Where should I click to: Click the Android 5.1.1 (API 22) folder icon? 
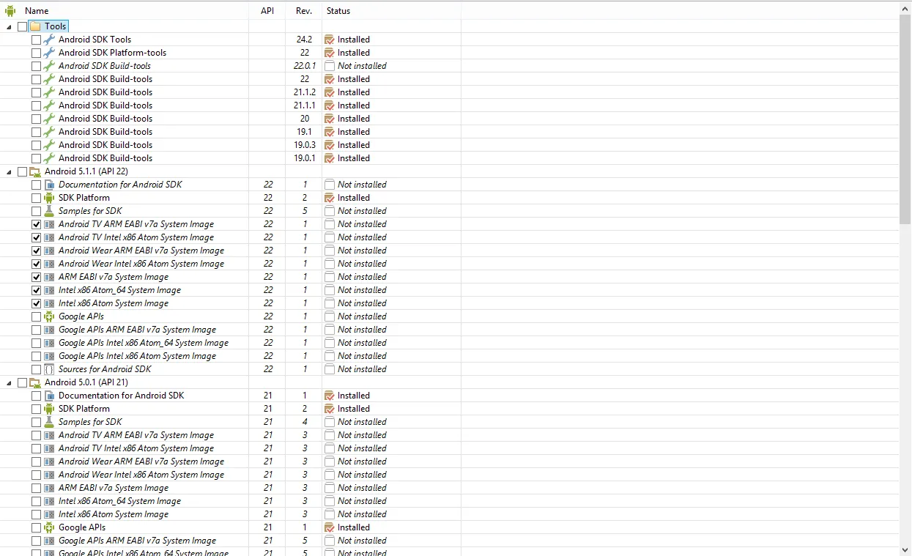click(x=35, y=171)
